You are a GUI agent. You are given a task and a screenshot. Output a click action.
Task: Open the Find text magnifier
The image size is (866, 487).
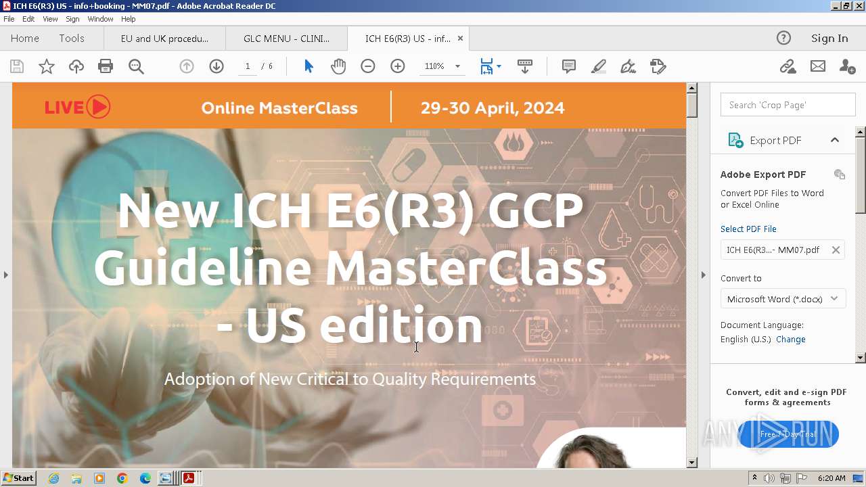point(136,66)
